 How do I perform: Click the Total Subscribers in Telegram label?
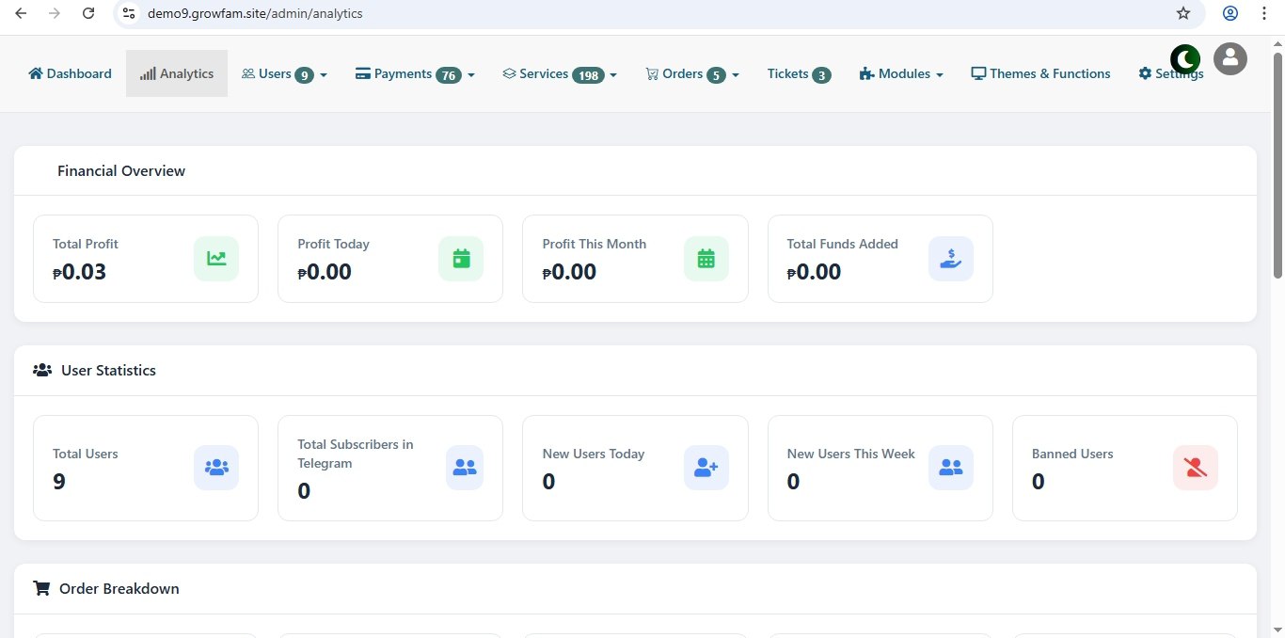point(356,454)
